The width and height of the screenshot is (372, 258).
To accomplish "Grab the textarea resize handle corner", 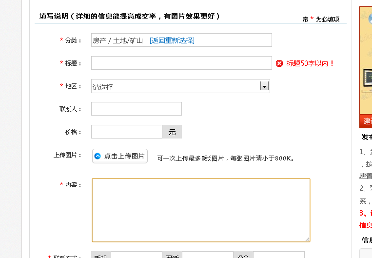I will [x=307, y=239].
